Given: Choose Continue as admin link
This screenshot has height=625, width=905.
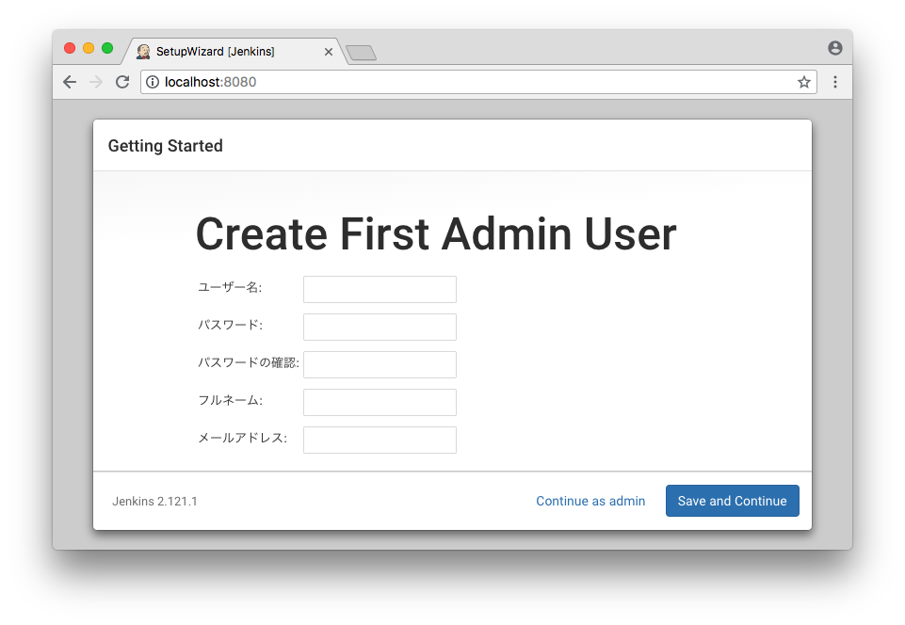Looking at the screenshot, I should [590, 501].
